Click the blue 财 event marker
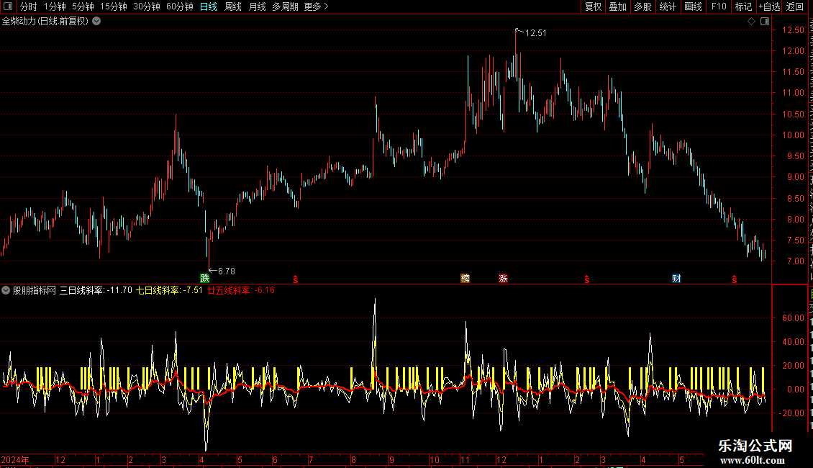This screenshot has height=468, width=813. point(676,279)
